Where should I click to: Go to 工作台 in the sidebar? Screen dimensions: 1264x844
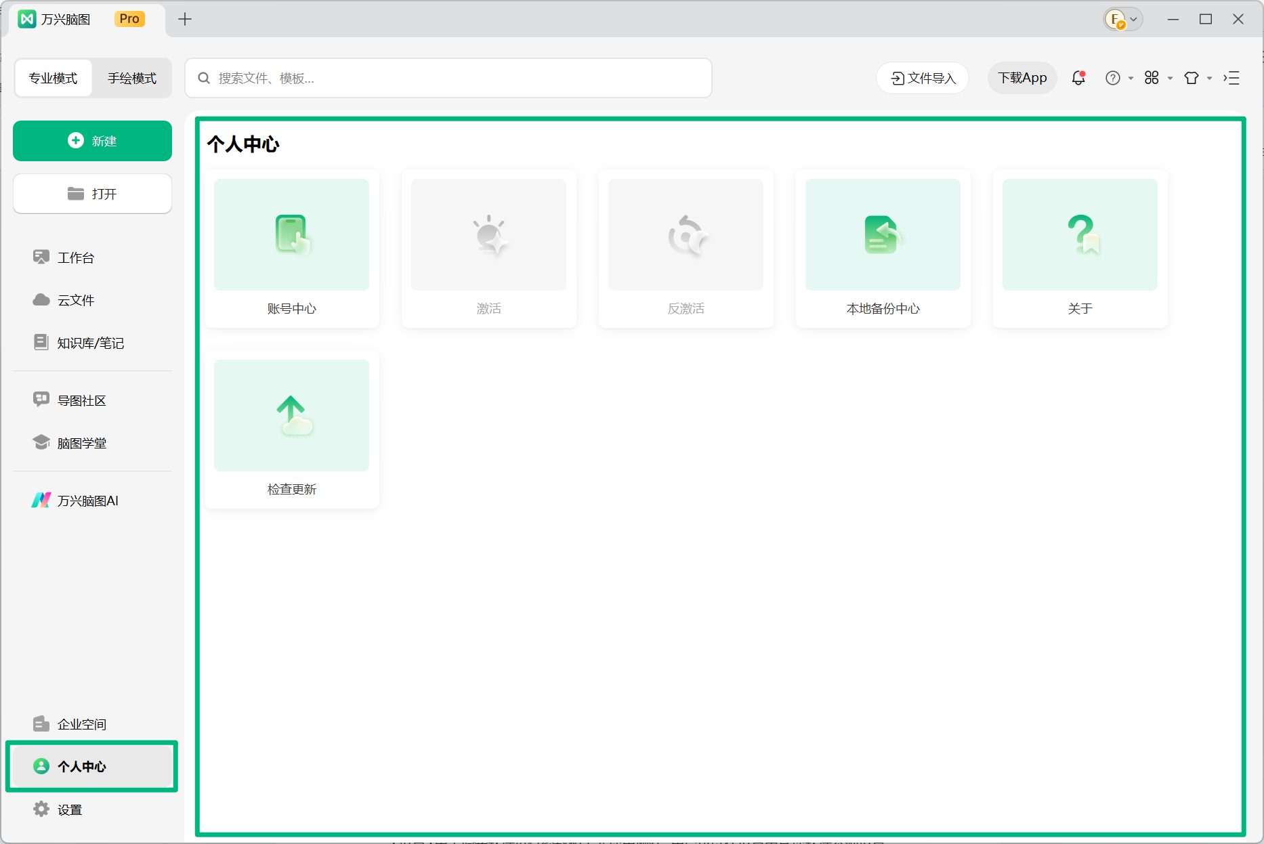[x=92, y=257]
